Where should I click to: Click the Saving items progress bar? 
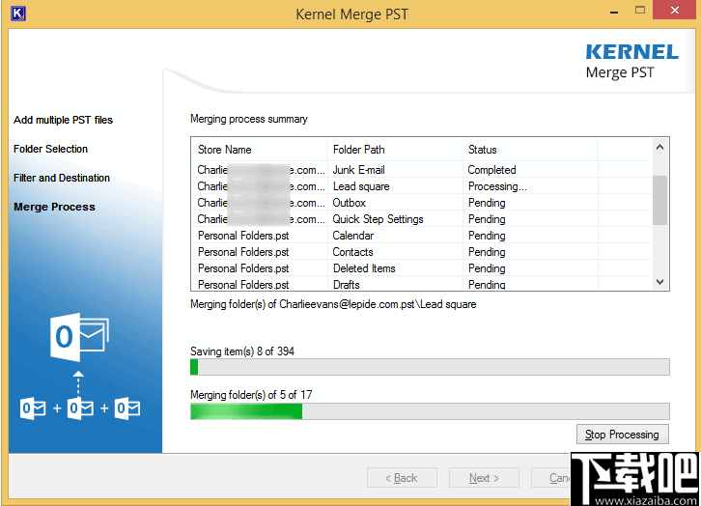coord(430,367)
